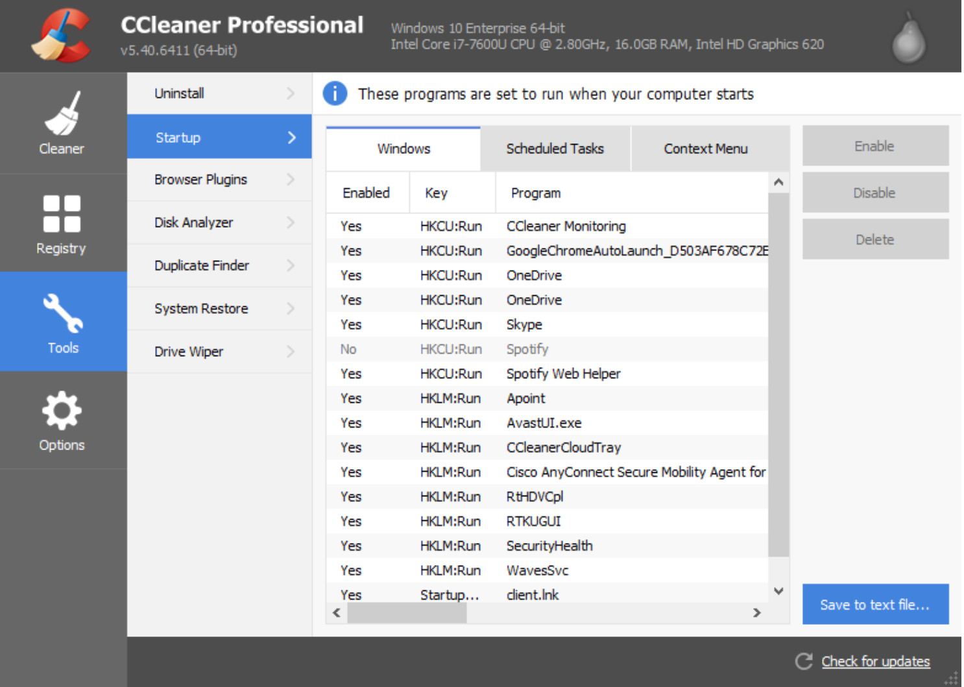Screen dimensions: 964x687
Task: Select Cisco AnyConnect Secure Mobility Agent entry
Action: [x=548, y=472]
